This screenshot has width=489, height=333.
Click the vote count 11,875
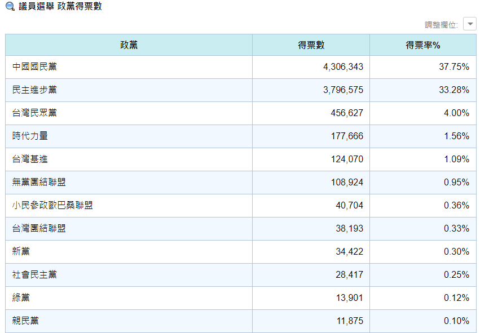pos(350,321)
